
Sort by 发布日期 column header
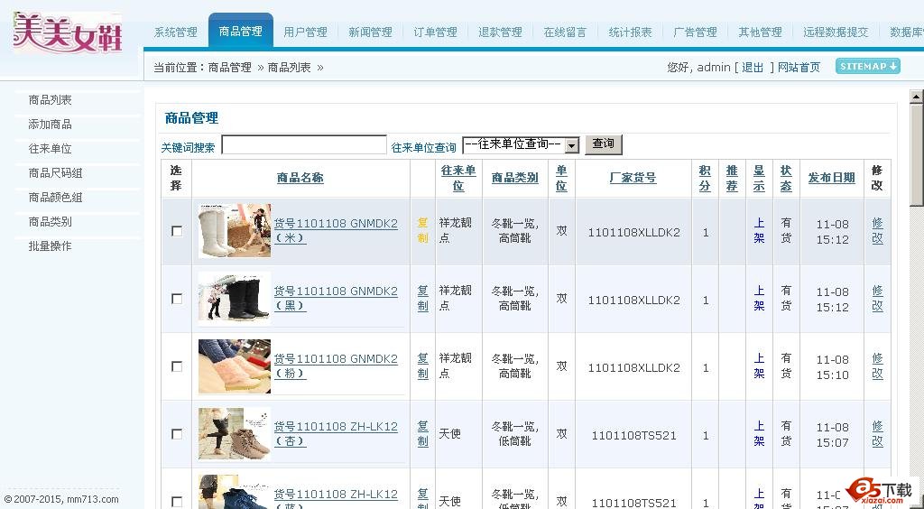tap(831, 178)
